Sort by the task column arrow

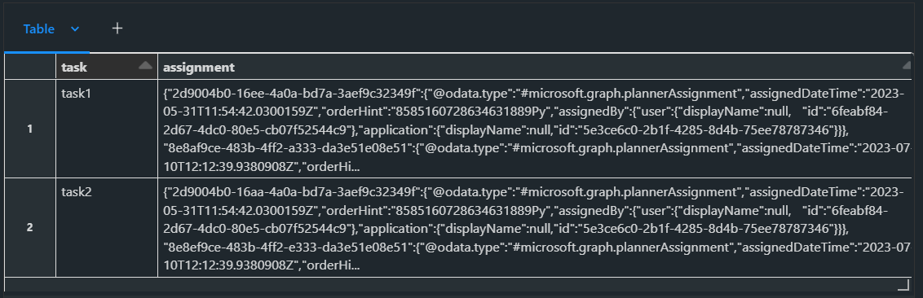pyautogui.click(x=145, y=67)
